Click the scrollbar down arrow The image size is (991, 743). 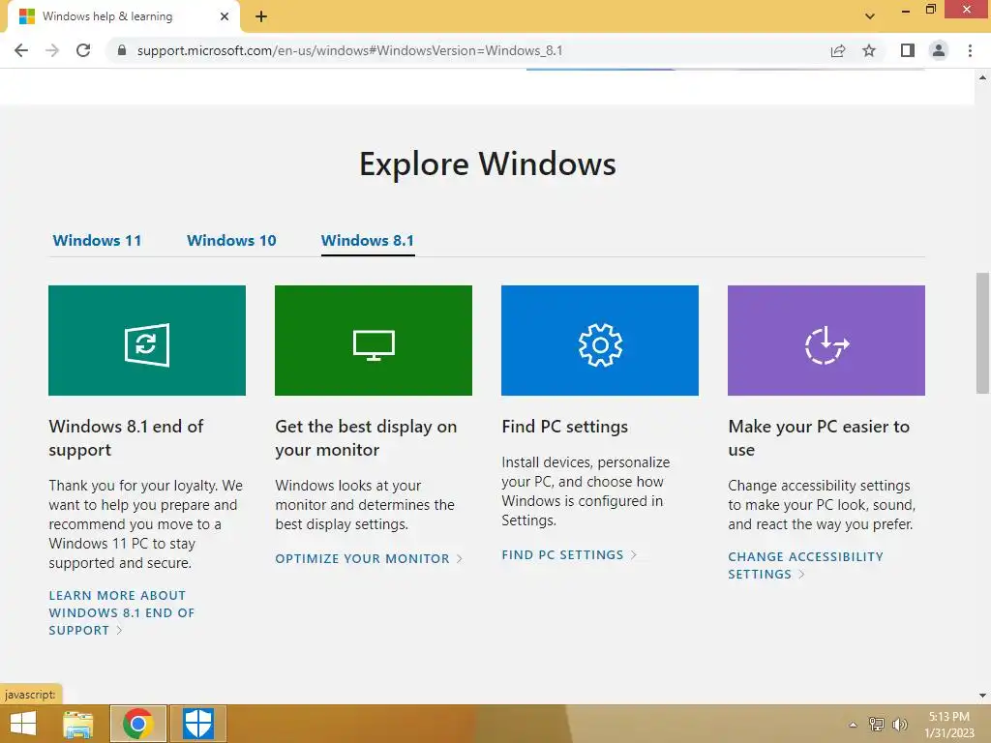(x=982, y=695)
